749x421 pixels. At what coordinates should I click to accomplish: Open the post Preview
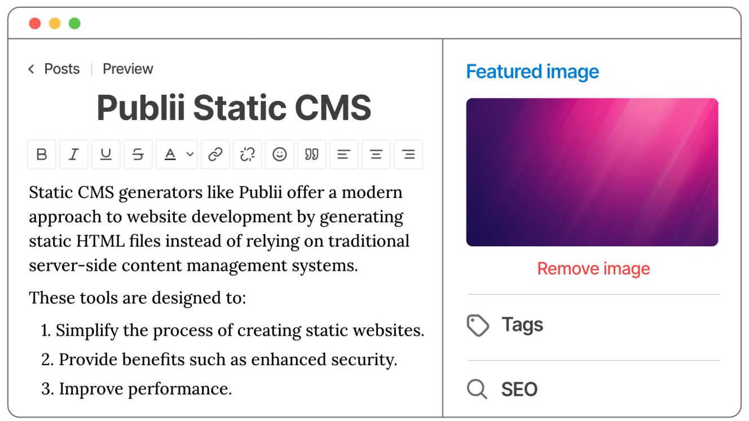pyautogui.click(x=128, y=69)
